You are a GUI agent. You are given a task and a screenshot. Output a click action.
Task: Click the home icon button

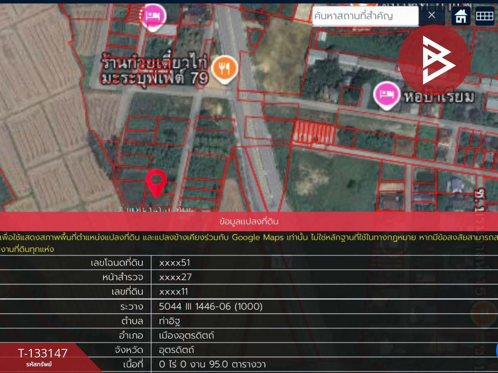(x=461, y=16)
